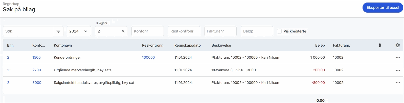Open row menu for Utgående merverdiavgift line
This screenshot has height=103, width=404.
point(398,70)
